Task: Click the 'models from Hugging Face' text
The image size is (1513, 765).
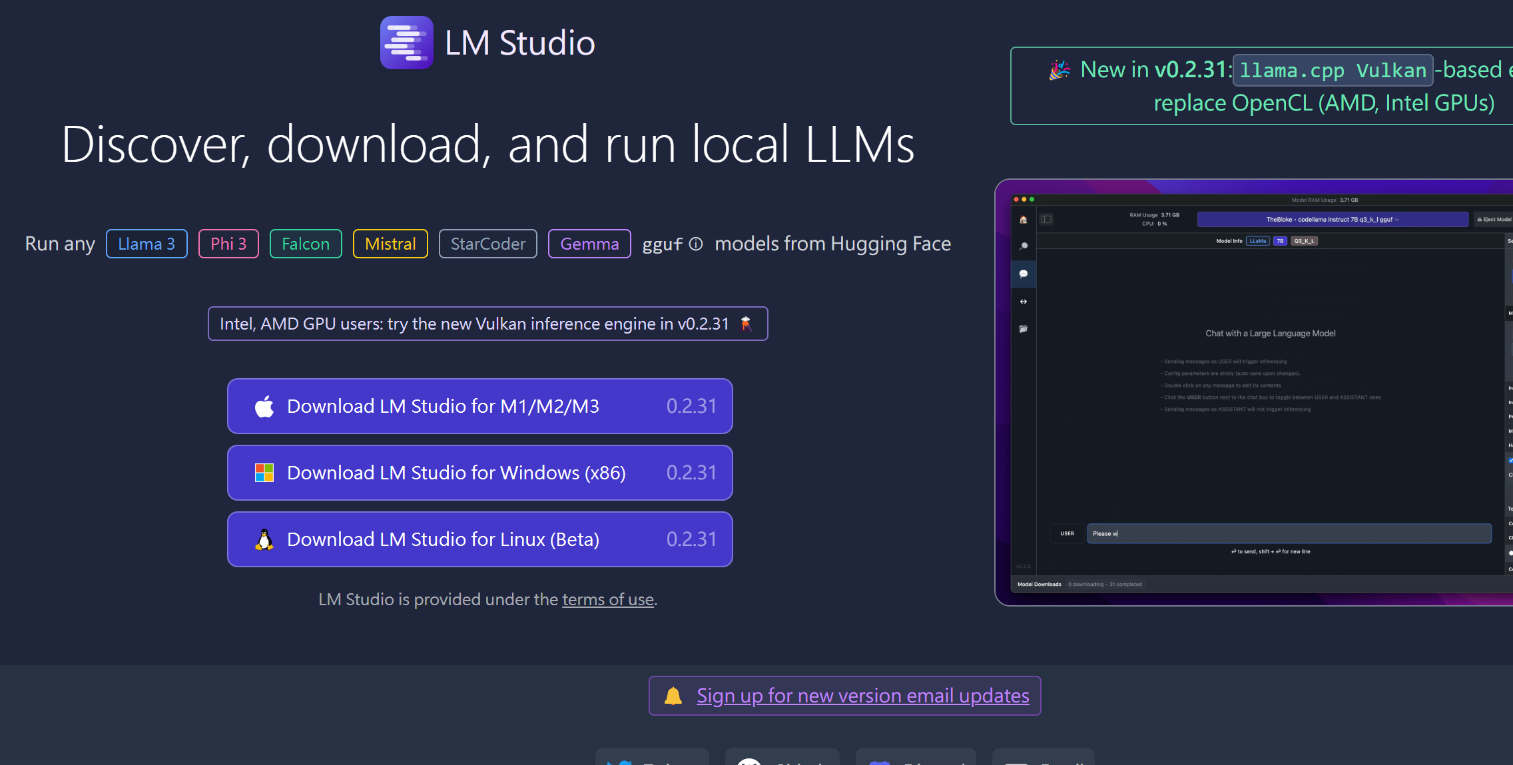Action: tap(832, 244)
